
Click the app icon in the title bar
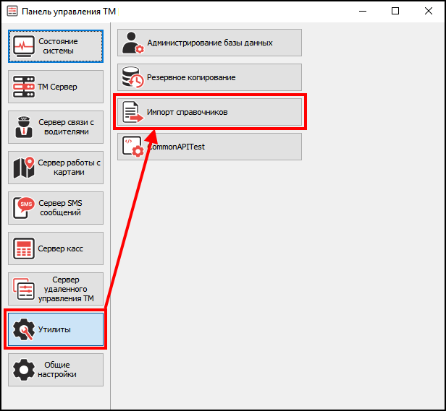click(x=12, y=12)
